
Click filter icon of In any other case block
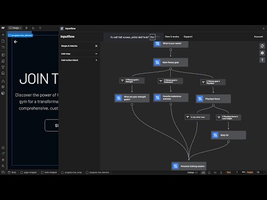[187, 117]
